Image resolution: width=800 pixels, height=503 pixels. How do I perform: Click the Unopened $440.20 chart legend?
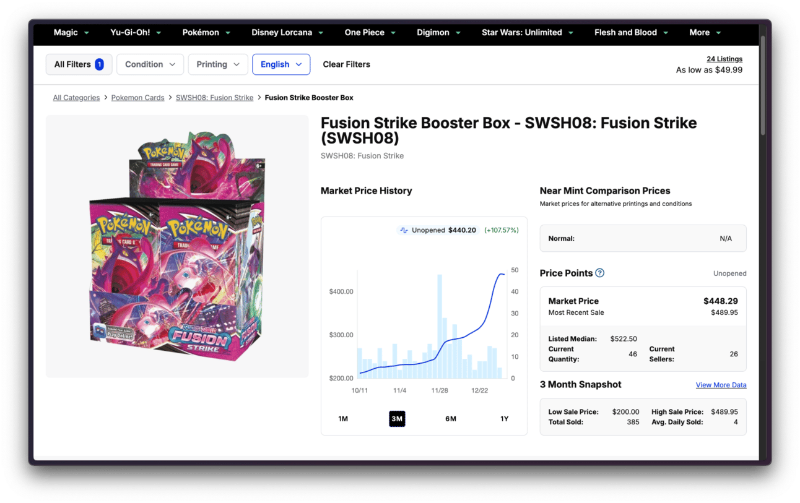[x=437, y=230]
